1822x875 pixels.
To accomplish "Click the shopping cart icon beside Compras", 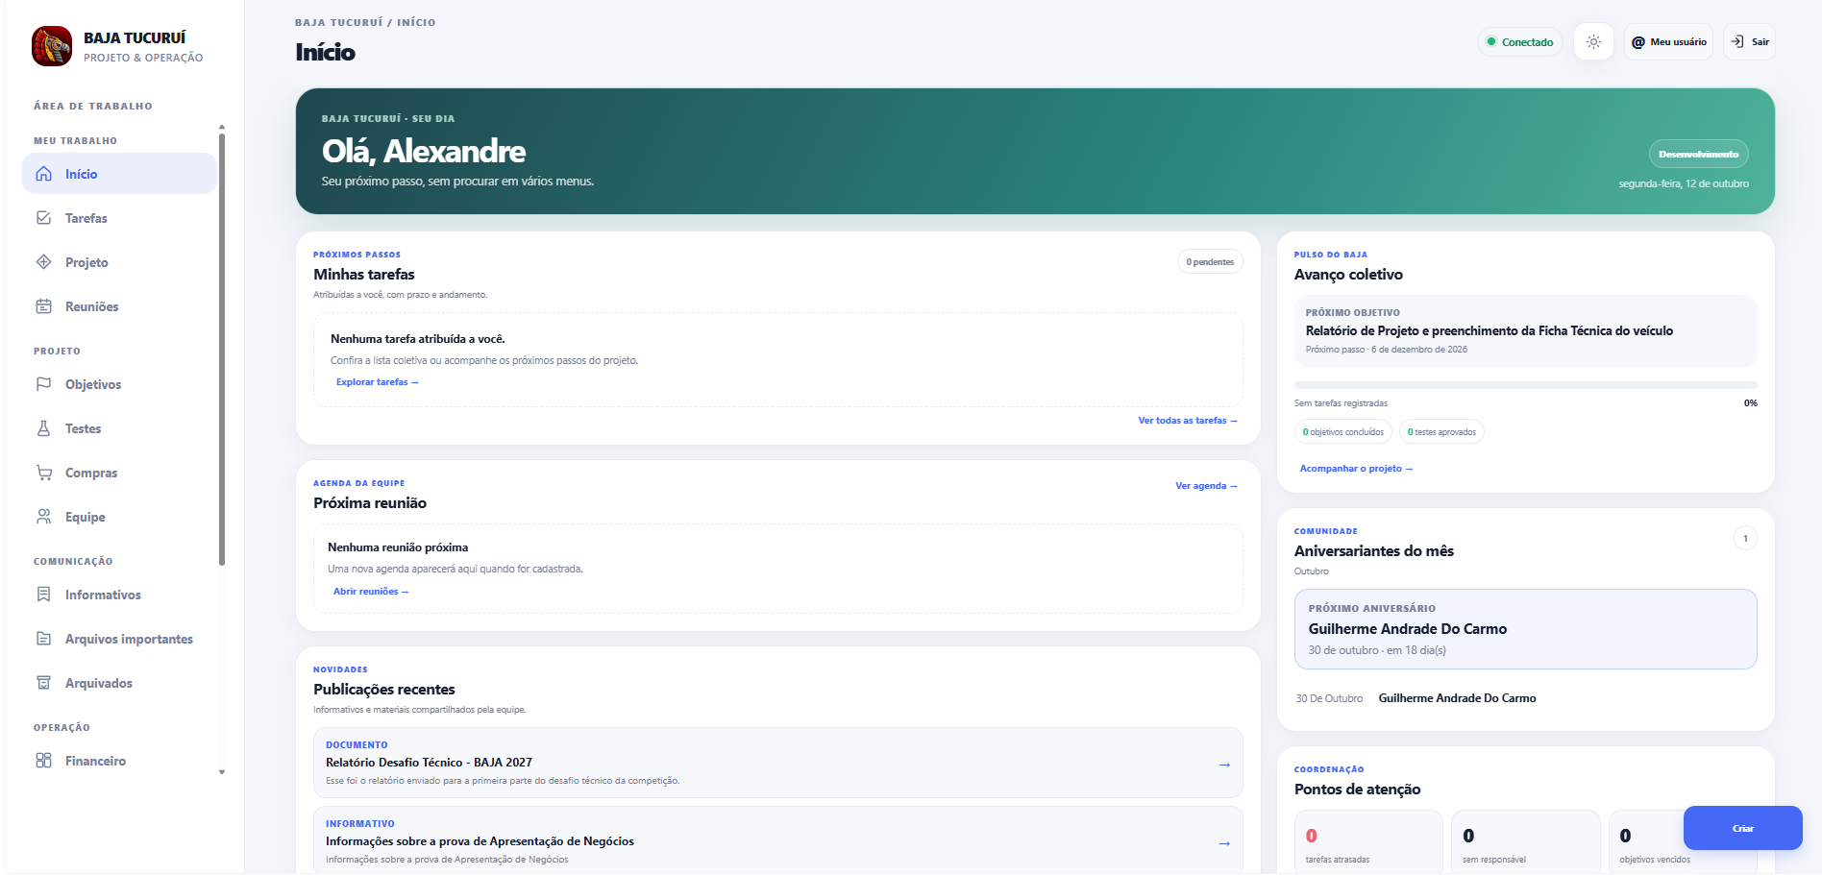I will (43, 473).
